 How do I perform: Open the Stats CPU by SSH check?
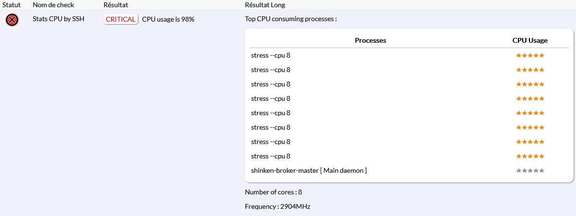tap(59, 19)
